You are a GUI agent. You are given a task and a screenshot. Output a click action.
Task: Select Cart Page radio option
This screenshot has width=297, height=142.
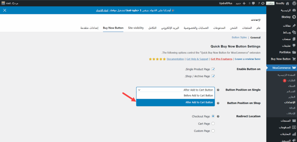[213, 124]
